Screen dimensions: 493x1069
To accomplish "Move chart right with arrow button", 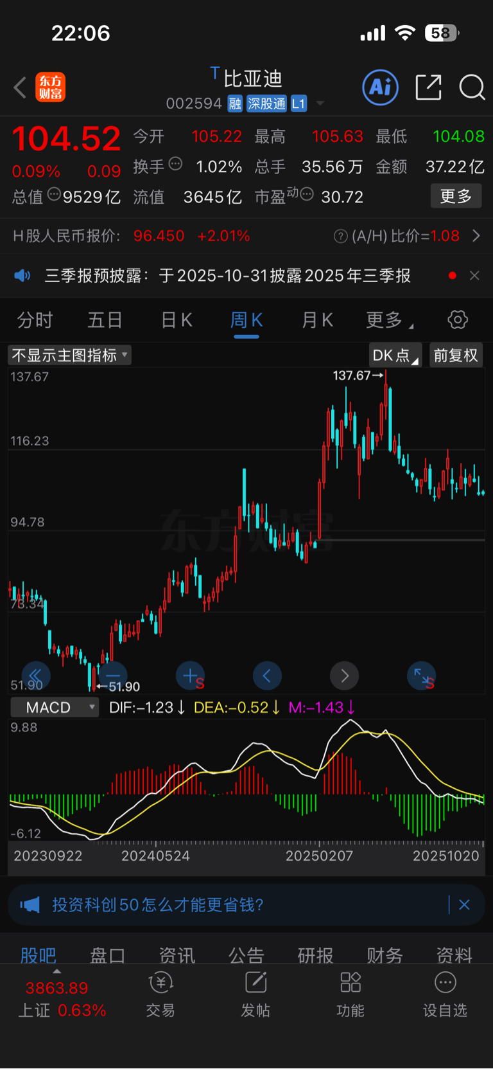I will coord(345,676).
